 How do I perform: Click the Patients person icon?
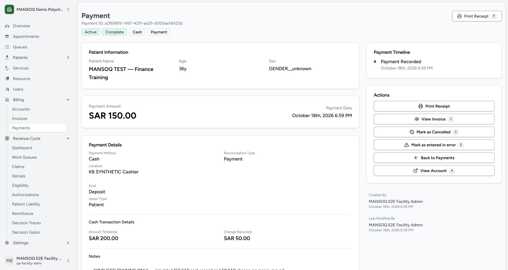point(7,57)
